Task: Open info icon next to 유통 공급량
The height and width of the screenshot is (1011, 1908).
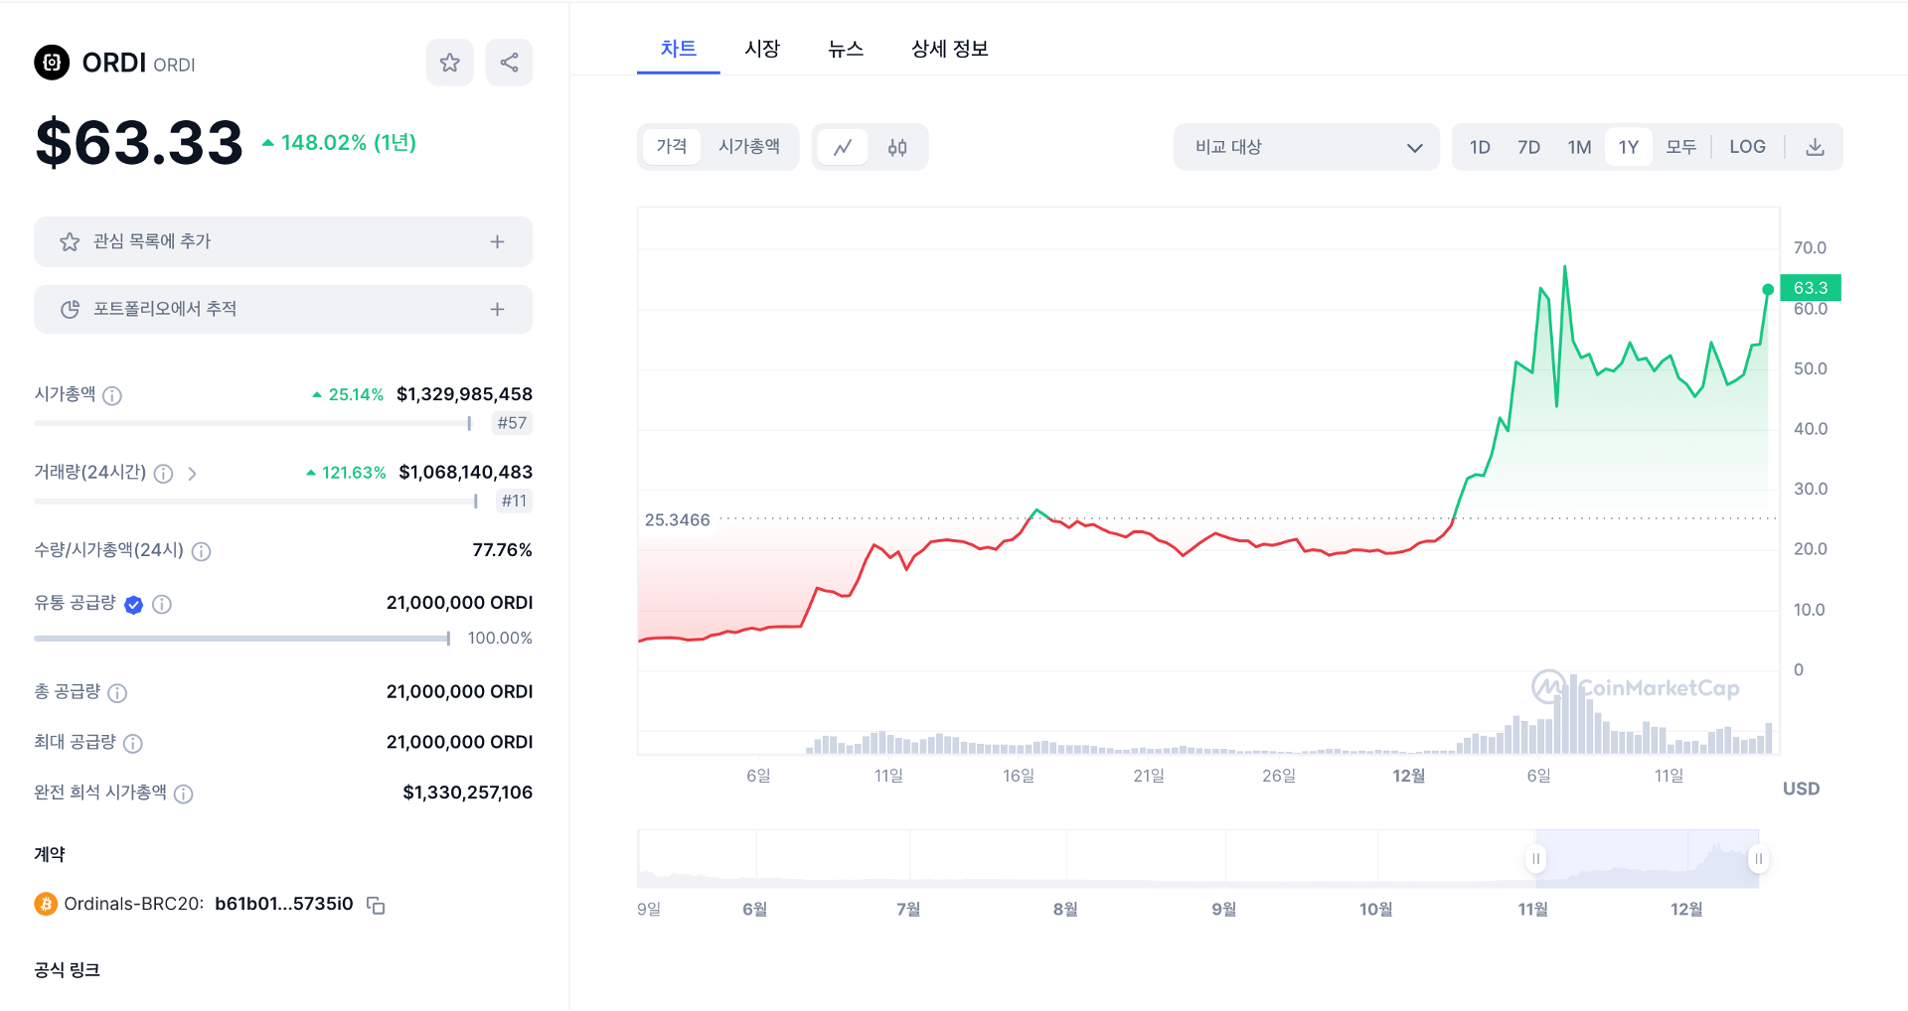Action: 162,604
